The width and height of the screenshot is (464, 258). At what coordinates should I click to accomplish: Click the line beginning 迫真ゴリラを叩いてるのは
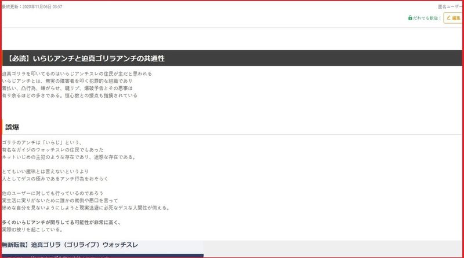[x=77, y=73]
